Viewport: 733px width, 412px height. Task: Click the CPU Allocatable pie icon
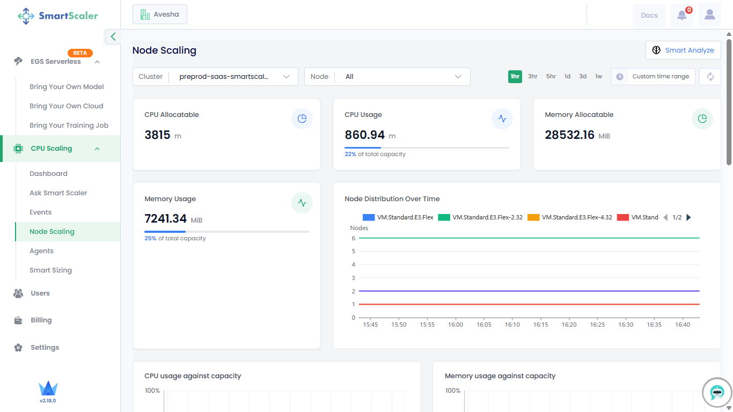click(302, 119)
